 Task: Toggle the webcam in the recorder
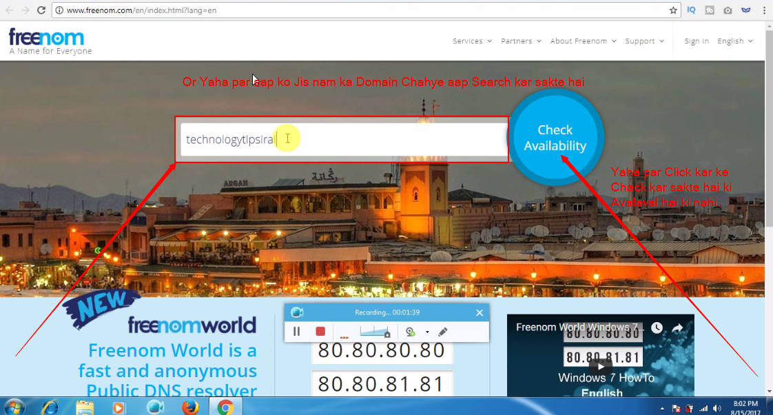[x=410, y=332]
